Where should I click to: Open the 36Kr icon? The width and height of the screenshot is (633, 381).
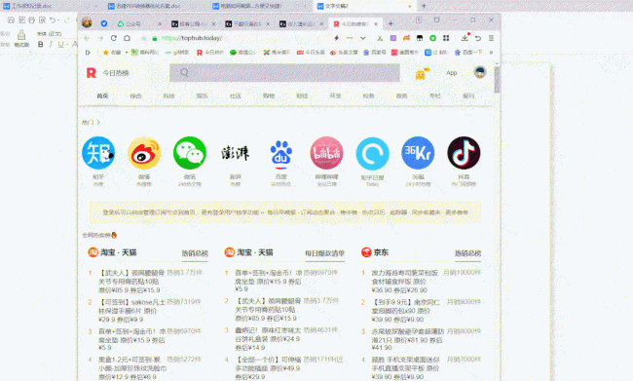(x=418, y=153)
